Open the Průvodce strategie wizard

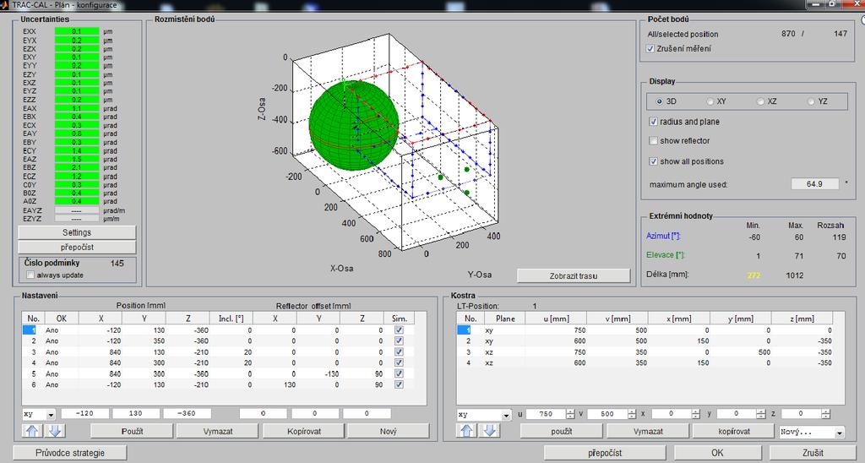(x=70, y=453)
